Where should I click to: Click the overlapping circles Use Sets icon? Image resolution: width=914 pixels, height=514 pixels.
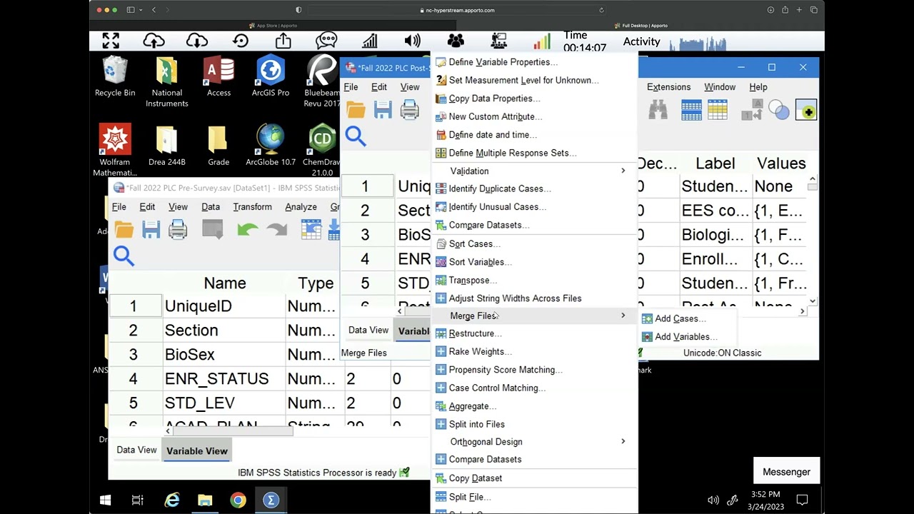[x=779, y=110]
